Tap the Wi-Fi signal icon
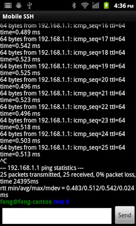This screenshot has height=226, width=136. [85, 6]
